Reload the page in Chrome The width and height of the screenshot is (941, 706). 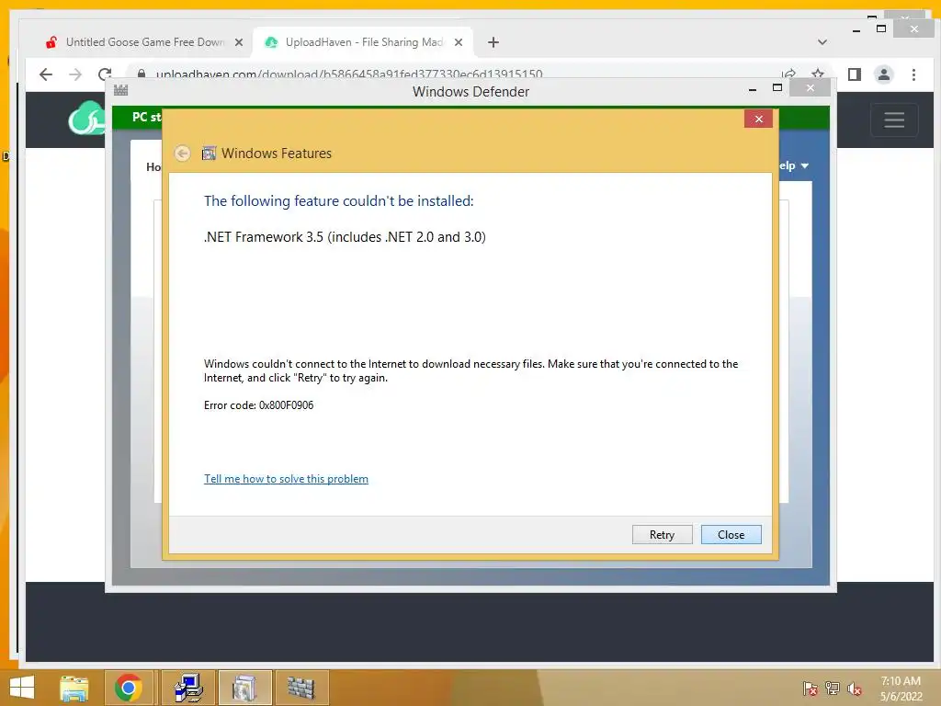105,74
